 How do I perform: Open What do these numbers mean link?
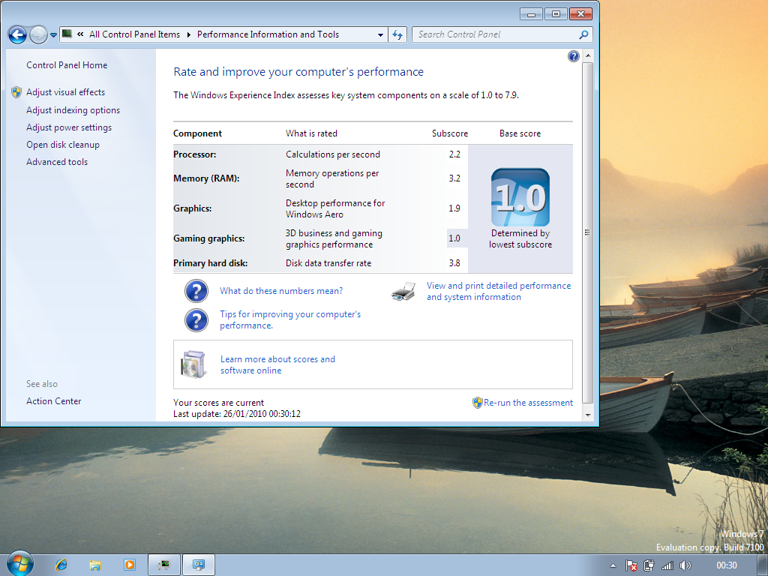click(281, 291)
